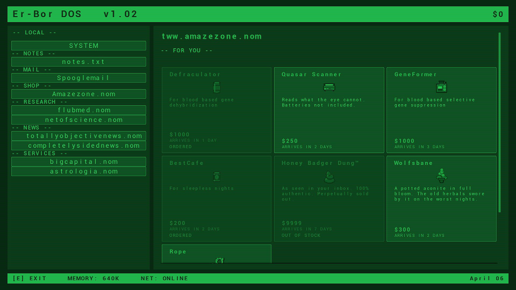The width and height of the screenshot is (516, 290).
Task: Click the Defraculator product icon
Action: [217, 88]
